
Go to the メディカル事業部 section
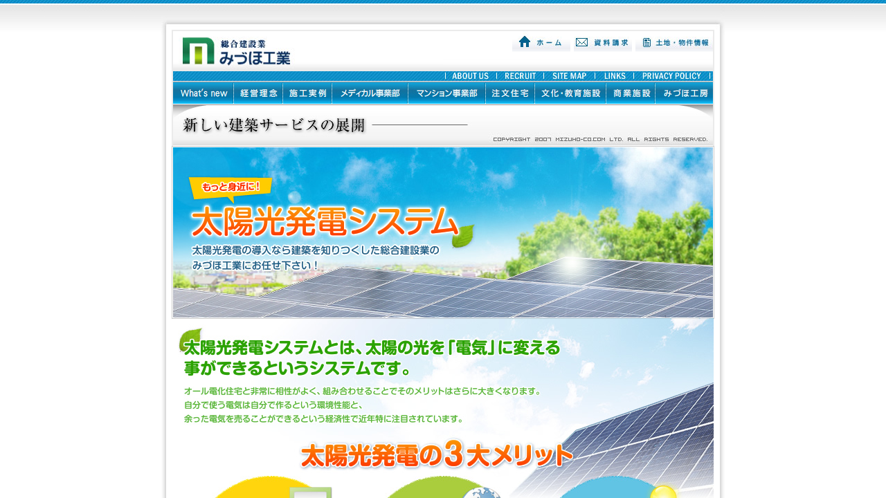point(370,93)
